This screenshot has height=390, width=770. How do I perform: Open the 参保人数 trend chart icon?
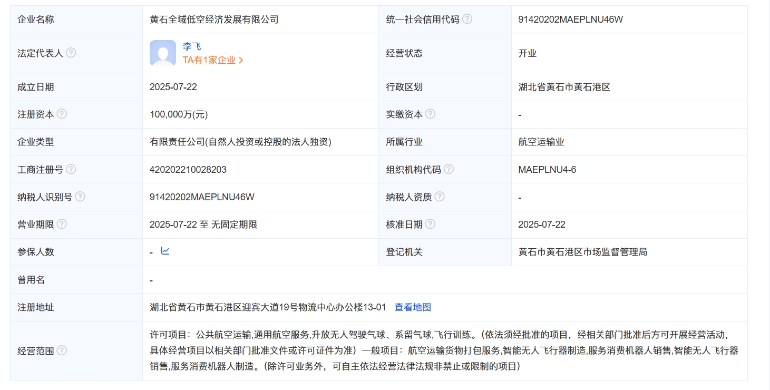pyautogui.click(x=165, y=251)
